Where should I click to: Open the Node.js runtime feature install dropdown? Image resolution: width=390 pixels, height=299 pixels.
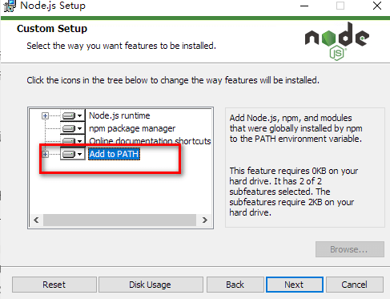point(72,115)
